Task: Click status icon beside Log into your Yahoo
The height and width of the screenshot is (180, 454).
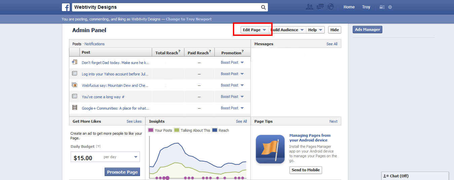Action: click(x=75, y=73)
